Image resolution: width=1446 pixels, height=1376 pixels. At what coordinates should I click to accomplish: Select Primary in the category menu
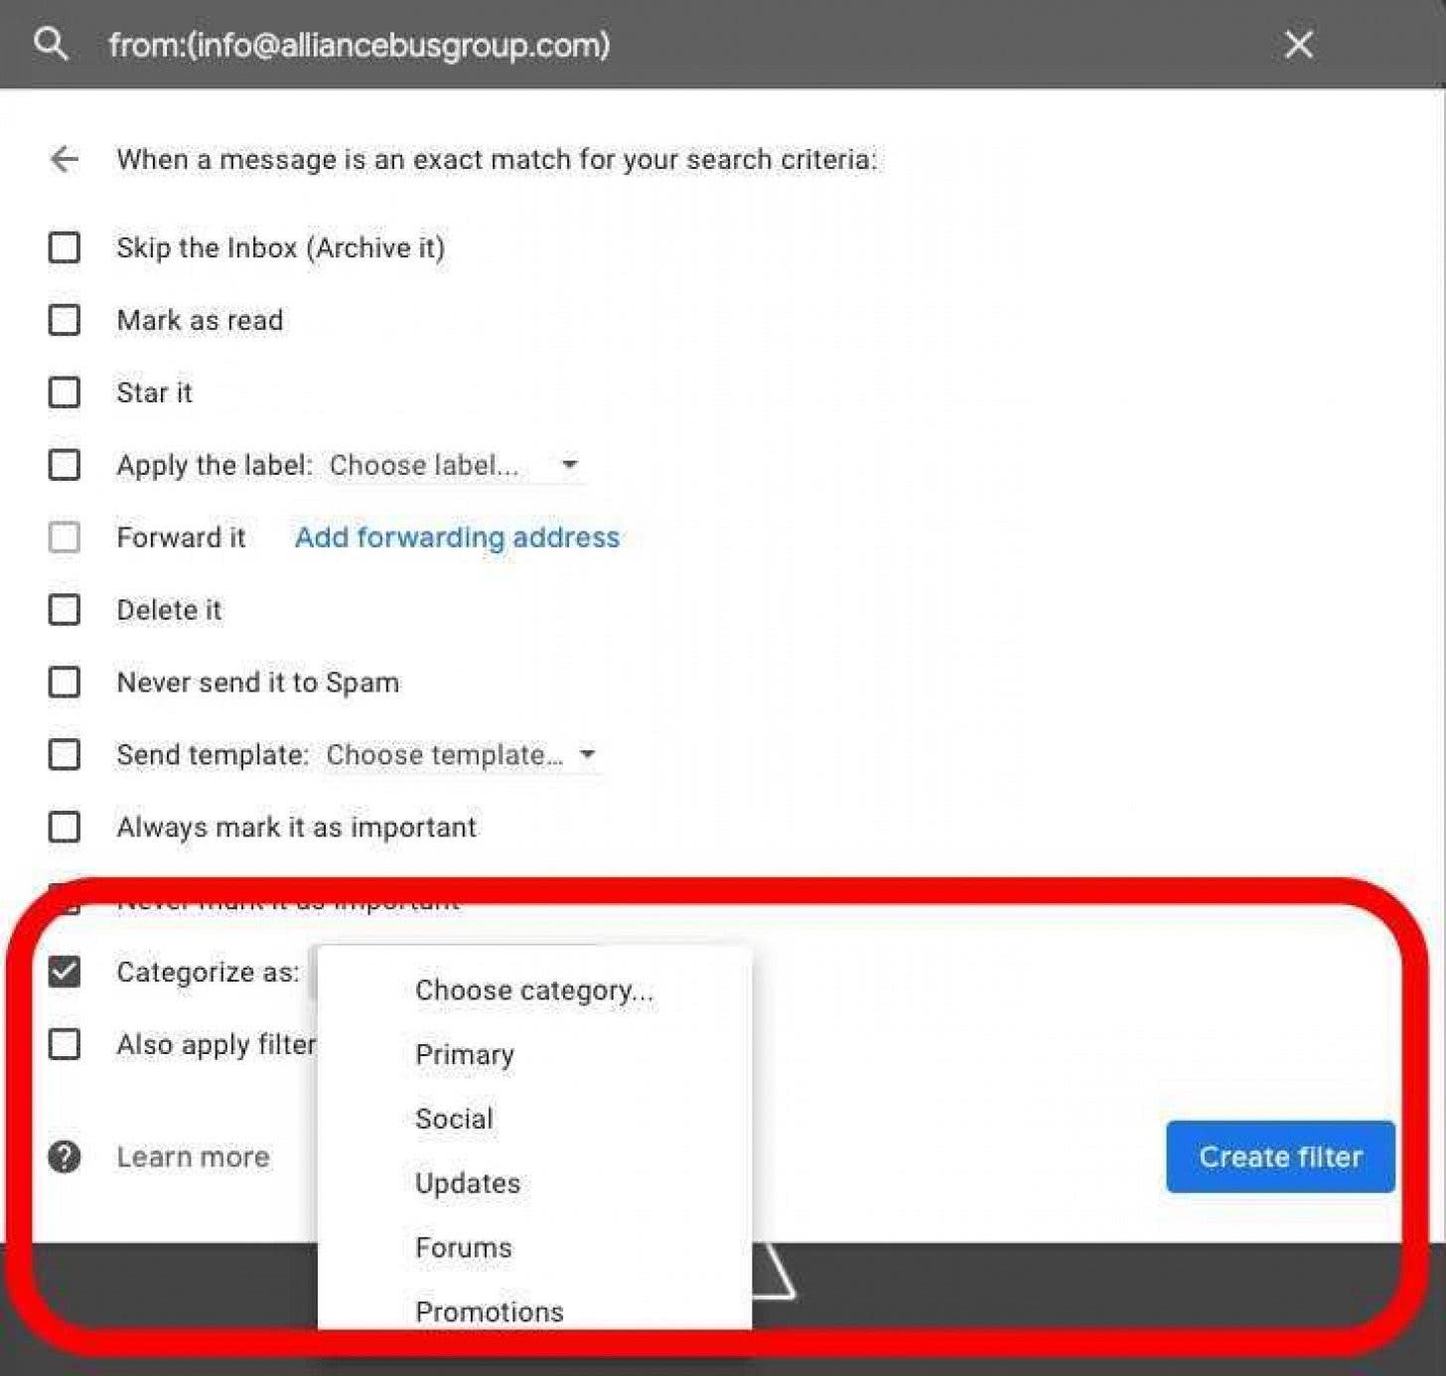[464, 1054]
